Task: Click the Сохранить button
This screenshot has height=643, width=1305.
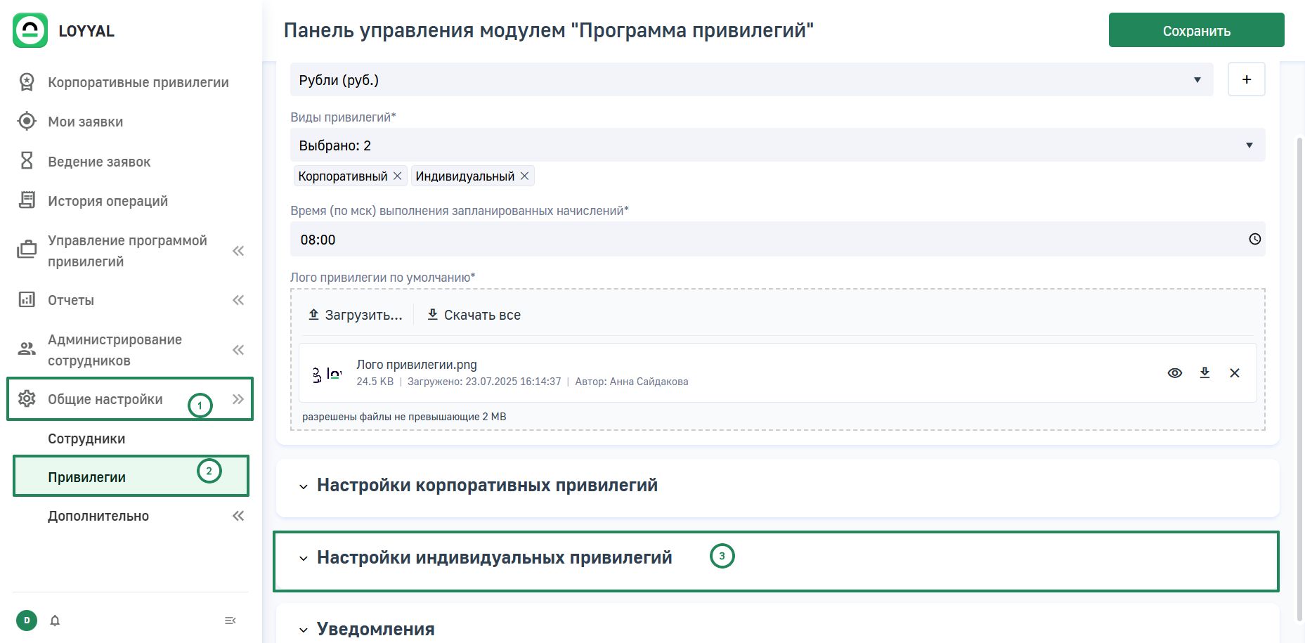Action: click(x=1196, y=30)
